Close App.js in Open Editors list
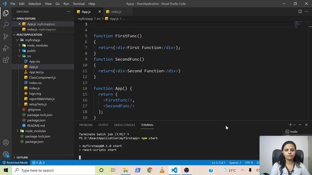 point(19,24)
